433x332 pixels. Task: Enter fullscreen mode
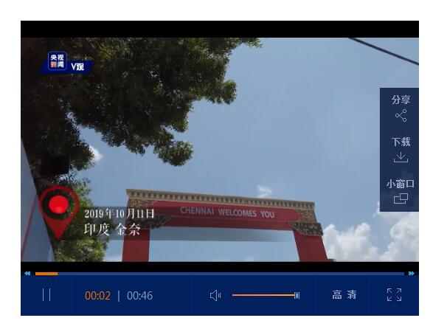394,294
